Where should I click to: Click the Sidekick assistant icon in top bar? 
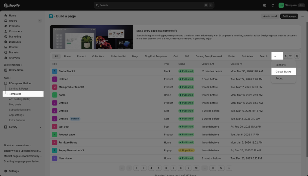tap(265, 5)
